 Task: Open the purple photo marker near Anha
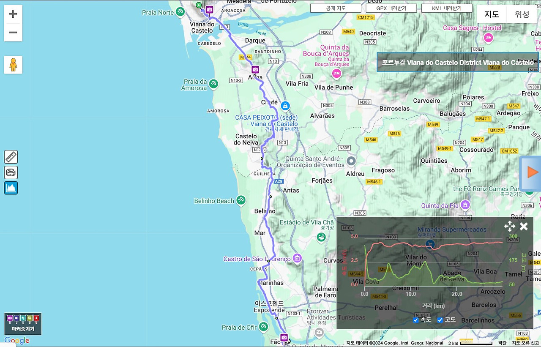pyautogui.click(x=255, y=69)
